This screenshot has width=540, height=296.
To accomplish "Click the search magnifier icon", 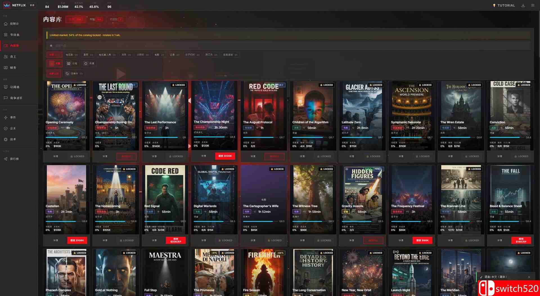I will (51, 45).
